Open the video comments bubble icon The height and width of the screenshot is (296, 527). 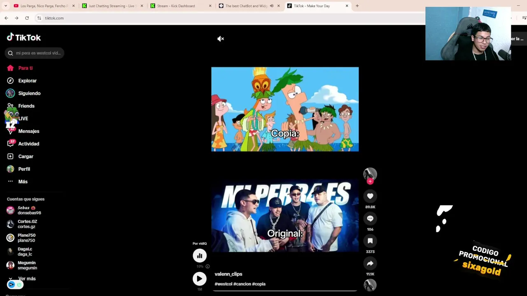point(370,218)
